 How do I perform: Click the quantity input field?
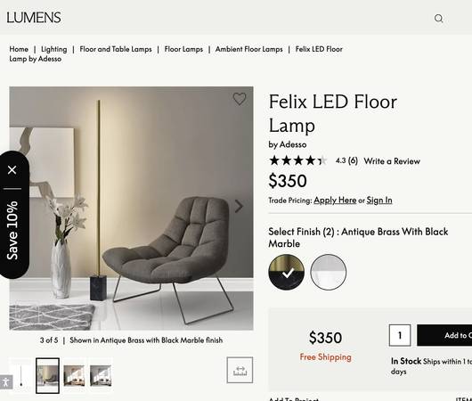[x=400, y=335]
